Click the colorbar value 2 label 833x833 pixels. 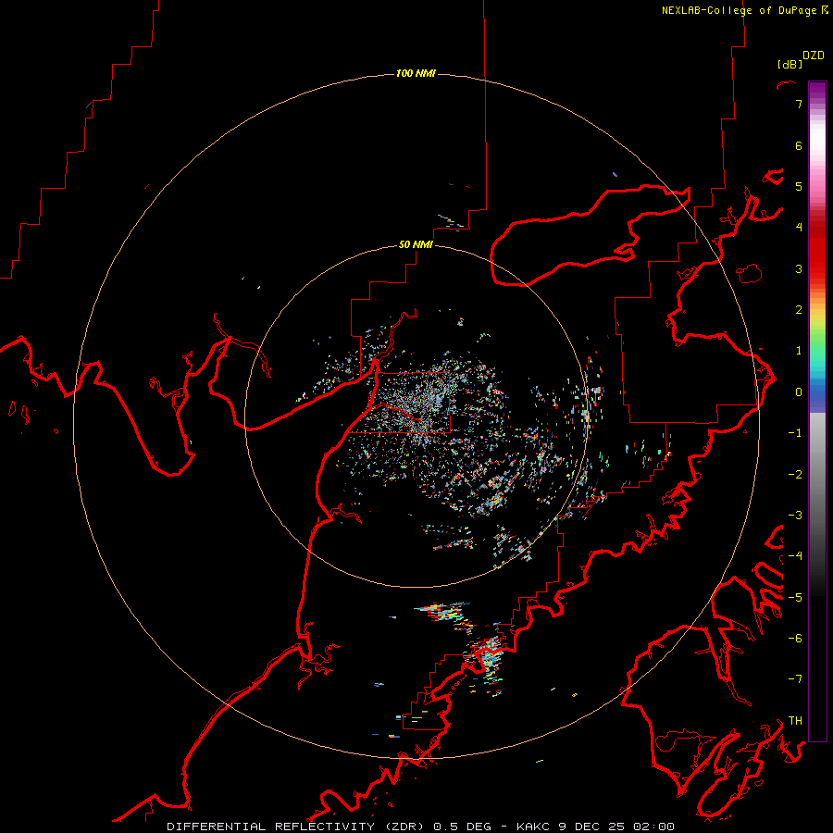click(799, 310)
